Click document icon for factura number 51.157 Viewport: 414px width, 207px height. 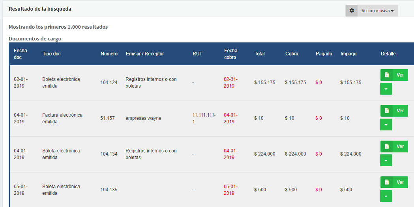(x=387, y=111)
